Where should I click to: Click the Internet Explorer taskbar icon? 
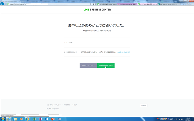[x=9, y=119]
